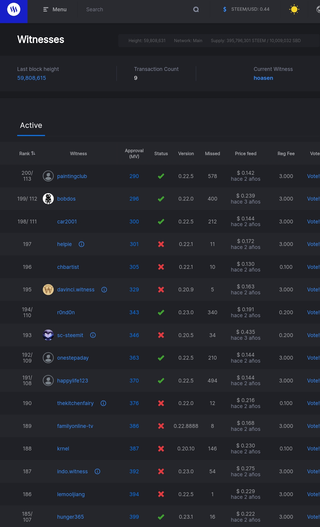Click bobdos avatar image
Viewport: 320px width, 527px height.
[48, 199]
